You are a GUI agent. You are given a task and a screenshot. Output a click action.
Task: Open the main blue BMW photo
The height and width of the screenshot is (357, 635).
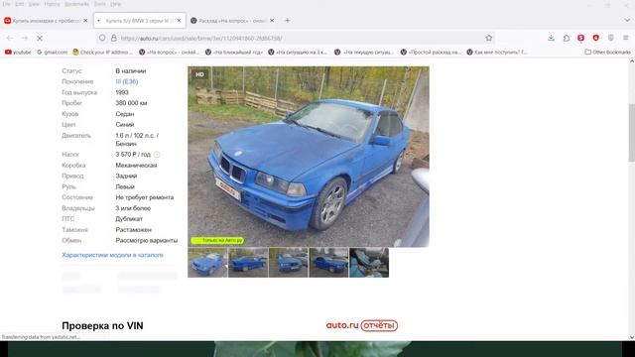[309, 157]
